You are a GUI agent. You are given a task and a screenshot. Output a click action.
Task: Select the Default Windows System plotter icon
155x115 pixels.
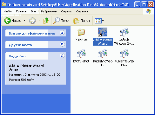(124, 32)
